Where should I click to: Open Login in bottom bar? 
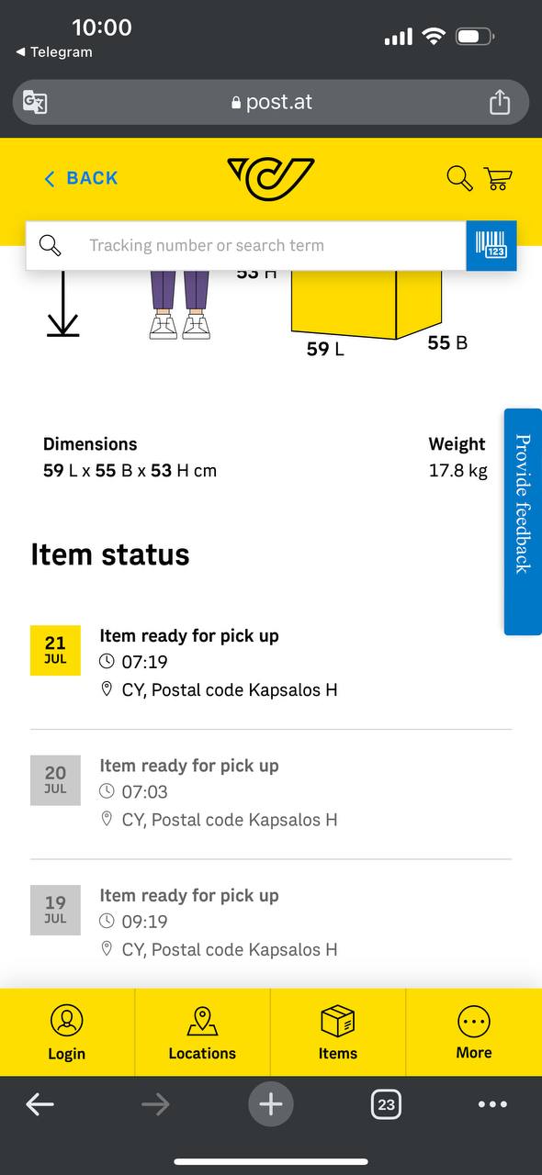click(67, 1033)
